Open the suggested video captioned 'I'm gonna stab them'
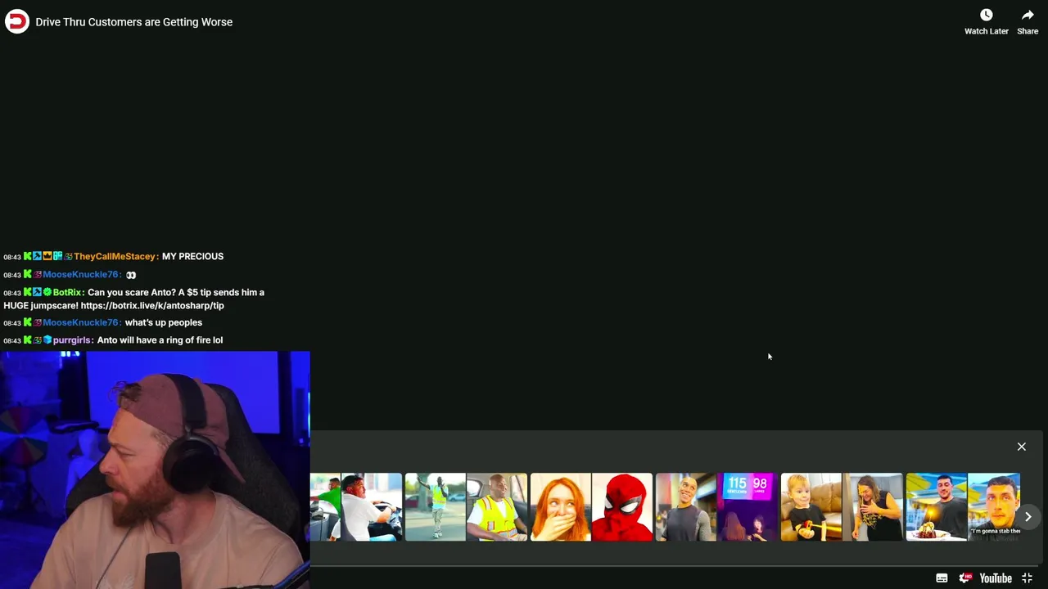This screenshot has width=1048, height=589. click(963, 507)
